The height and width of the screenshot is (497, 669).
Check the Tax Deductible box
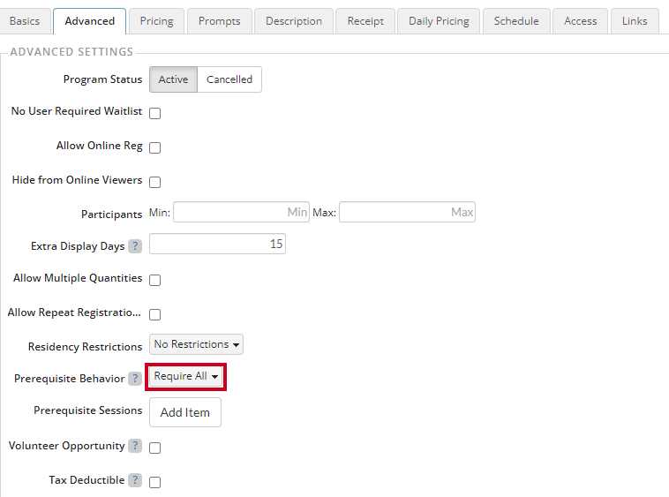click(x=154, y=483)
